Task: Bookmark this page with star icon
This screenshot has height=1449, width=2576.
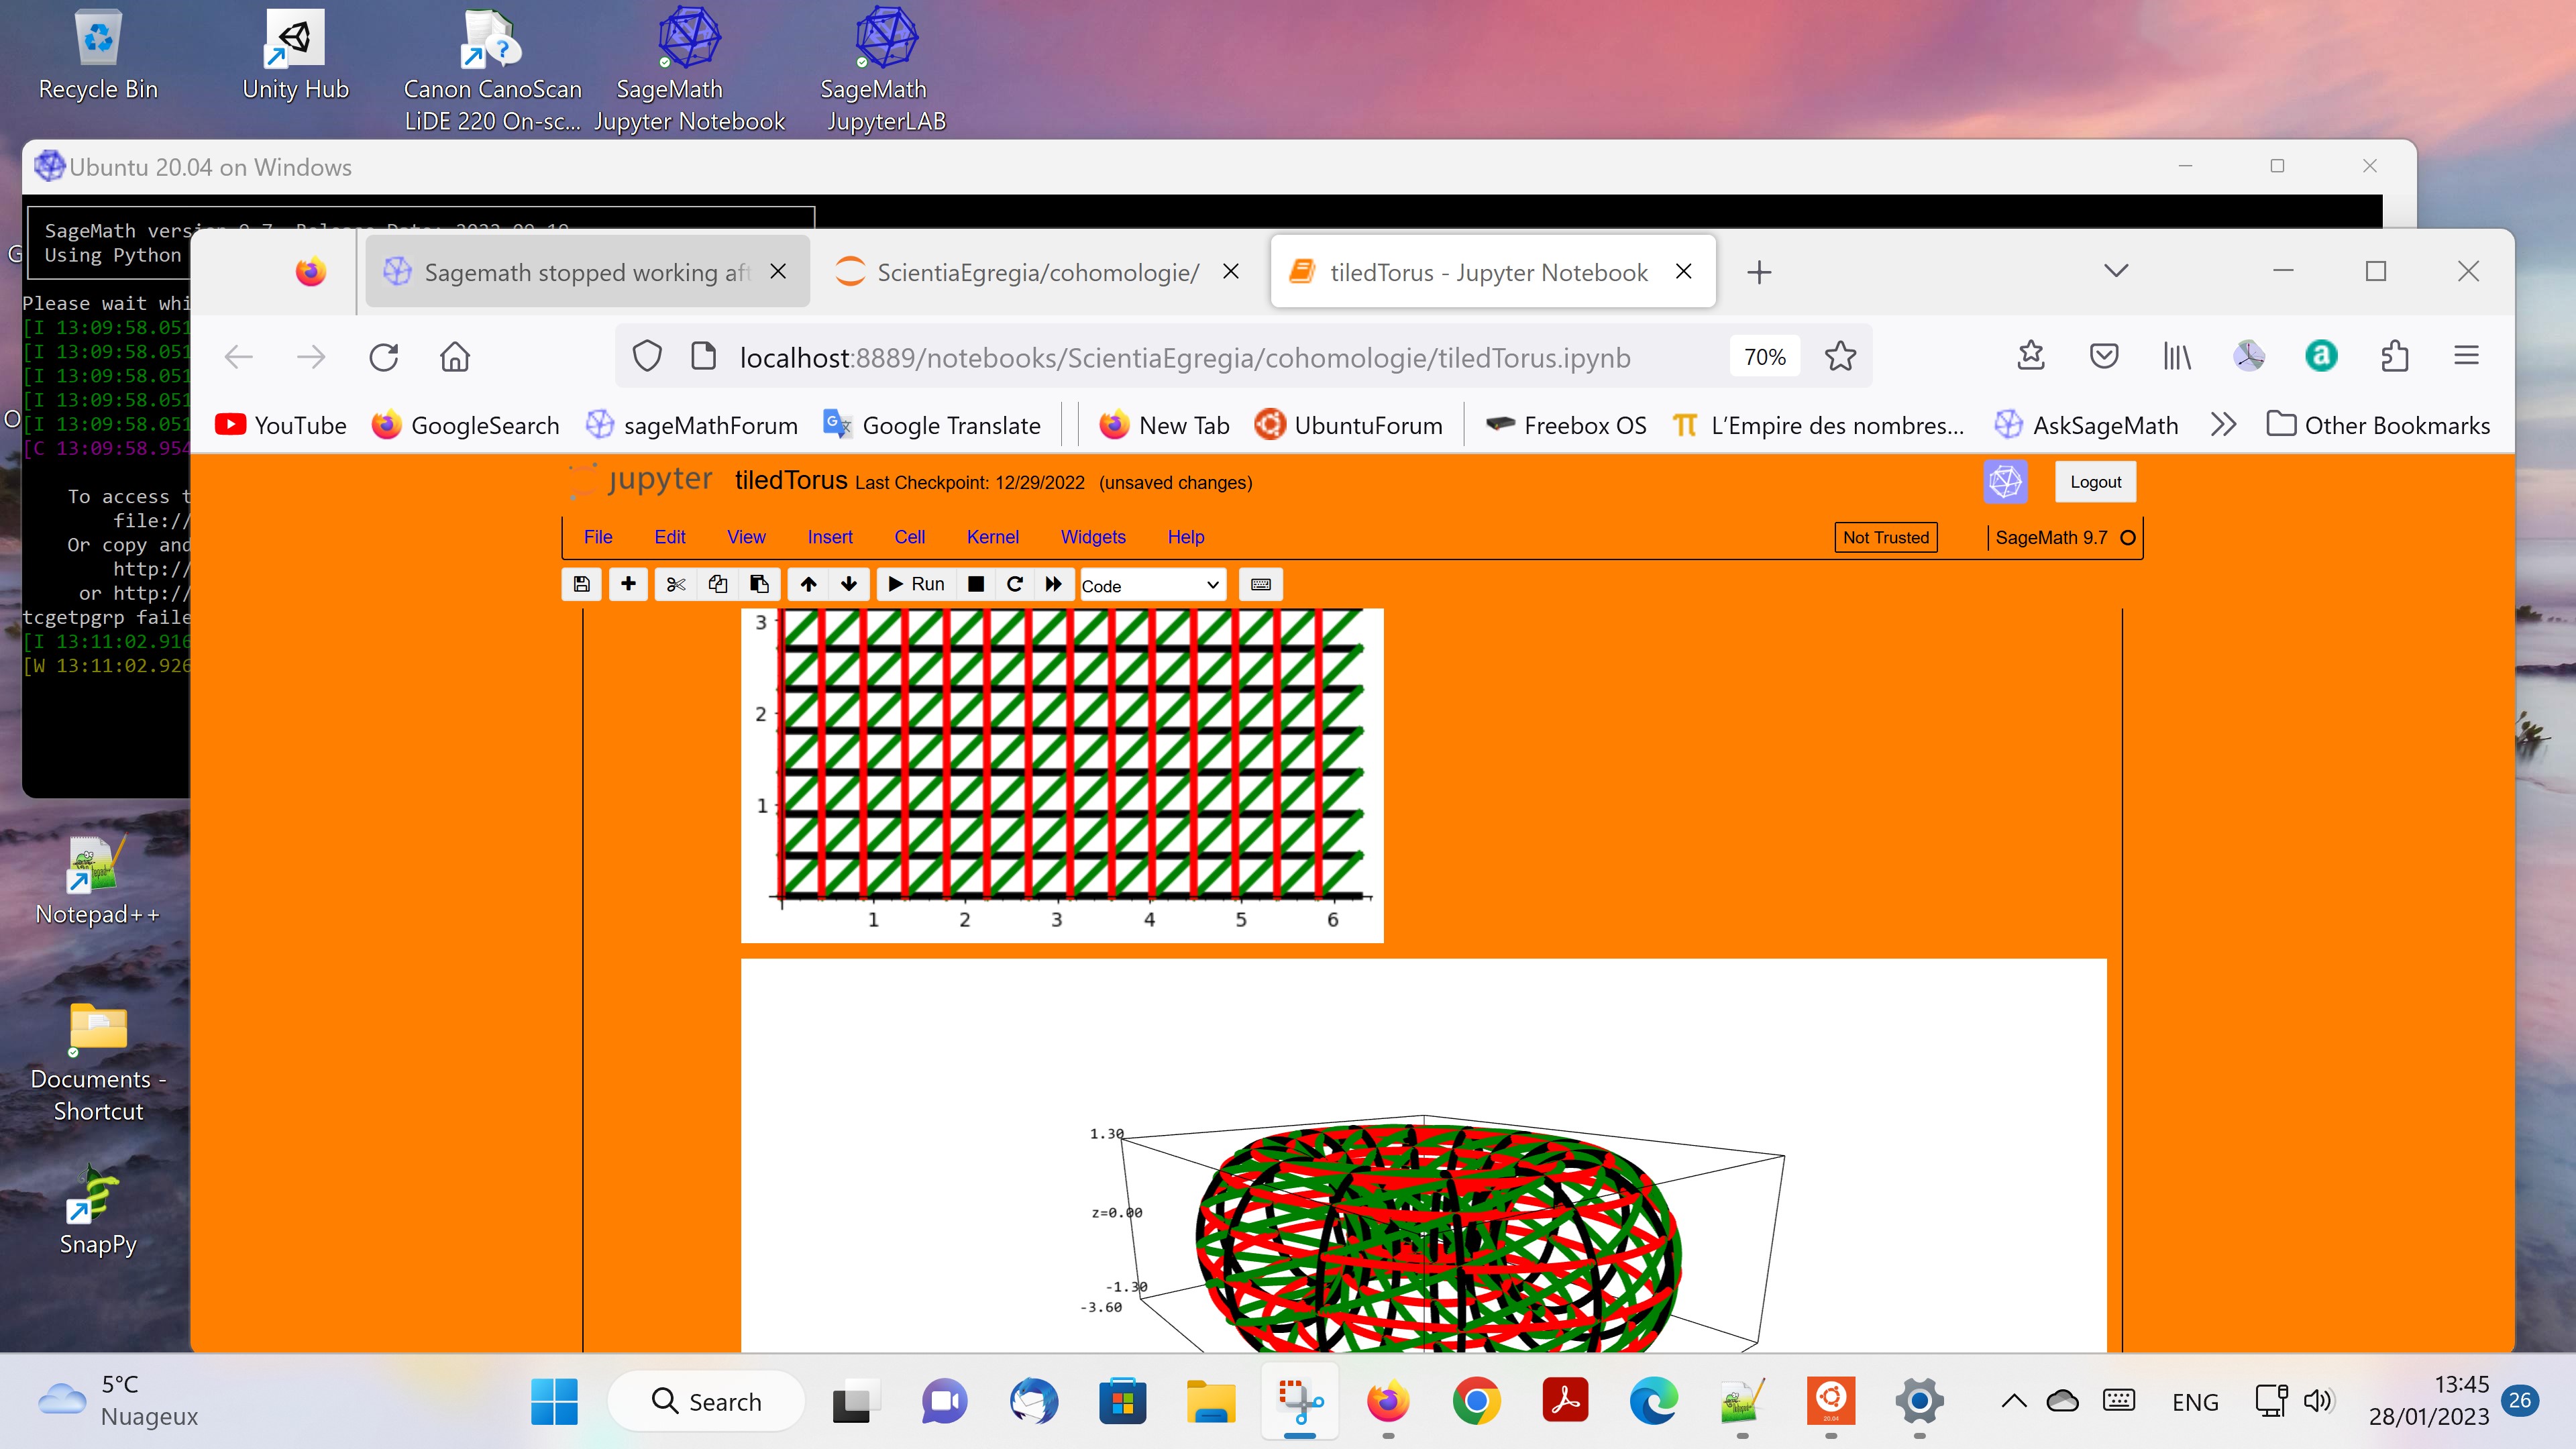Action: 1840,357
